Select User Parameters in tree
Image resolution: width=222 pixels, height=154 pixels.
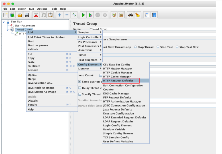25,26
